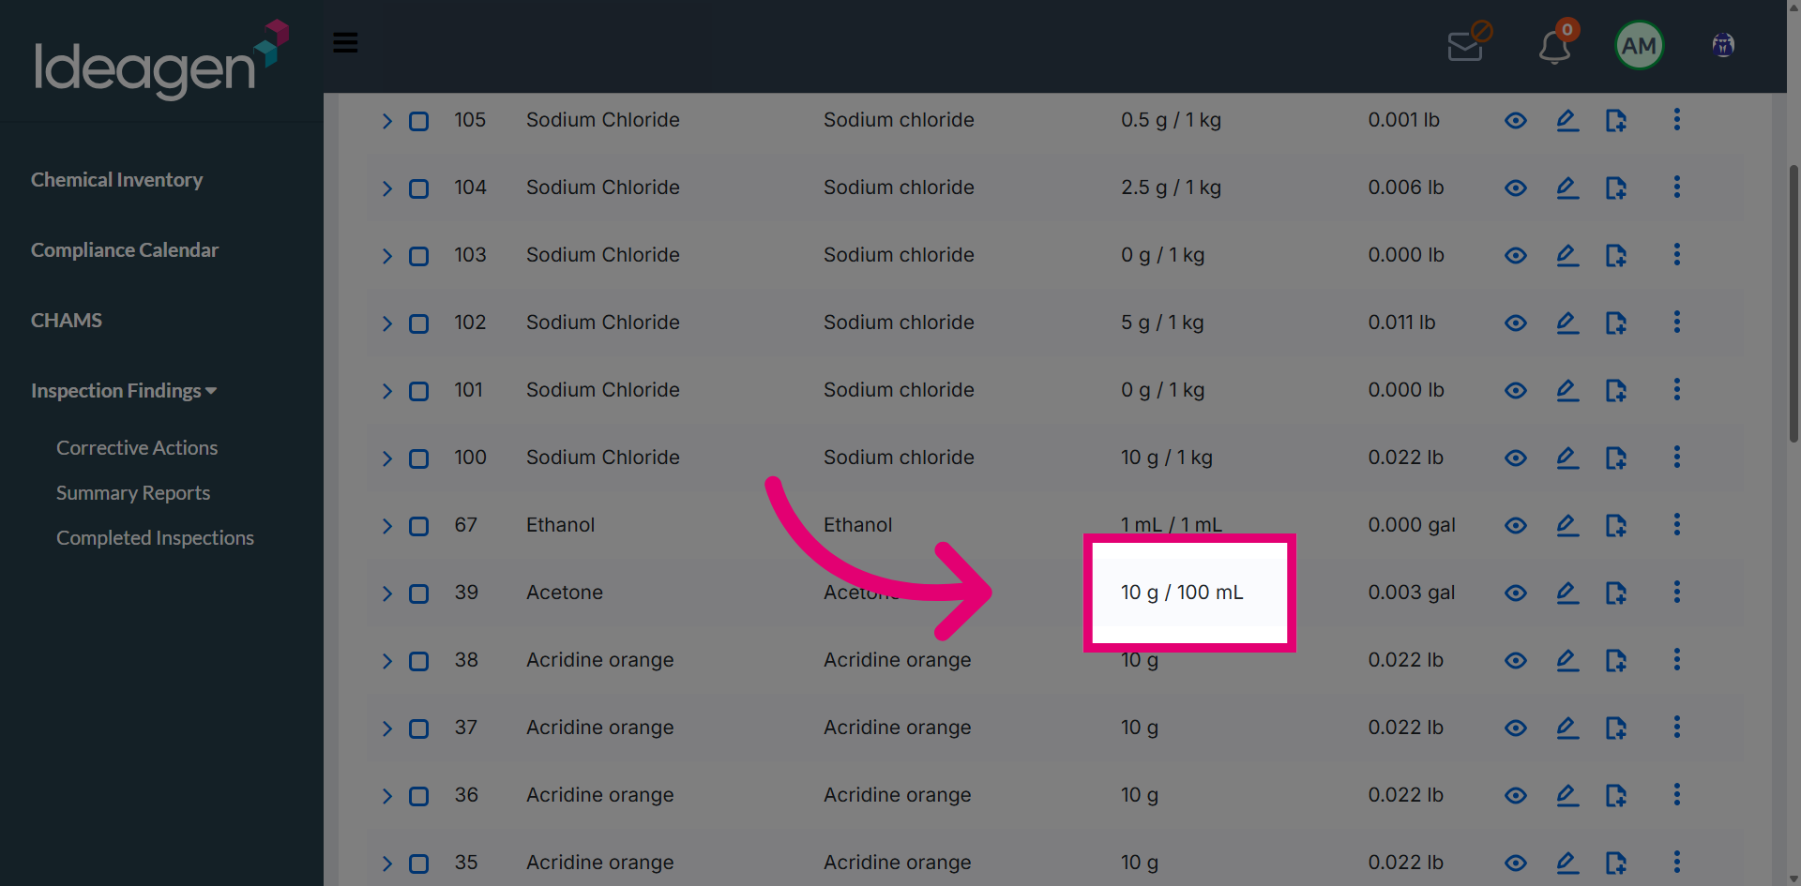Select checkbox for row 67 Ethanol

(418, 526)
